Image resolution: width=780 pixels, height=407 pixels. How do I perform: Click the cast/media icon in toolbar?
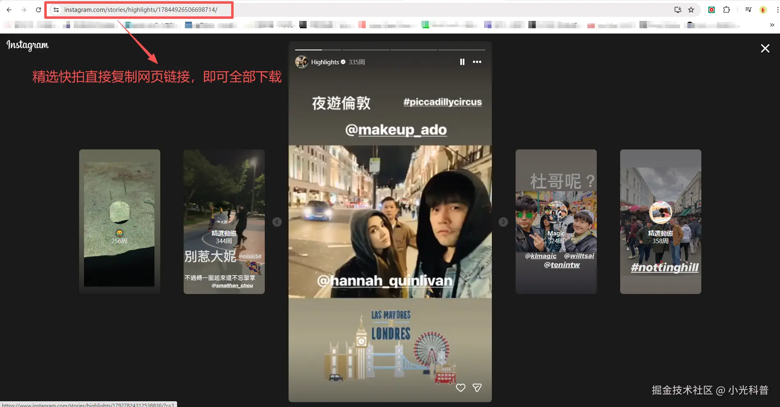[678, 9]
